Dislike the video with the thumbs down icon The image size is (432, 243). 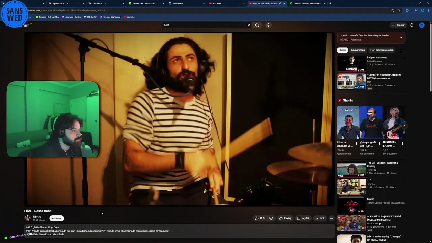click(x=271, y=218)
